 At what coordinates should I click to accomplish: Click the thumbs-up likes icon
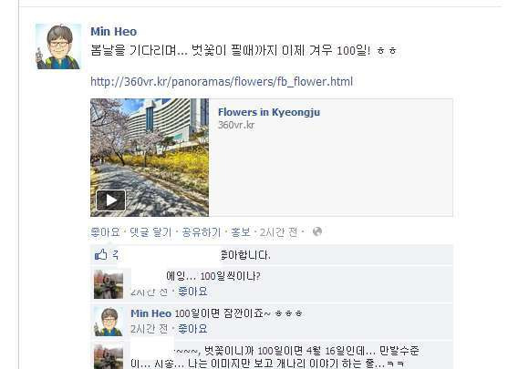pyautogui.click(x=100, y=255)
